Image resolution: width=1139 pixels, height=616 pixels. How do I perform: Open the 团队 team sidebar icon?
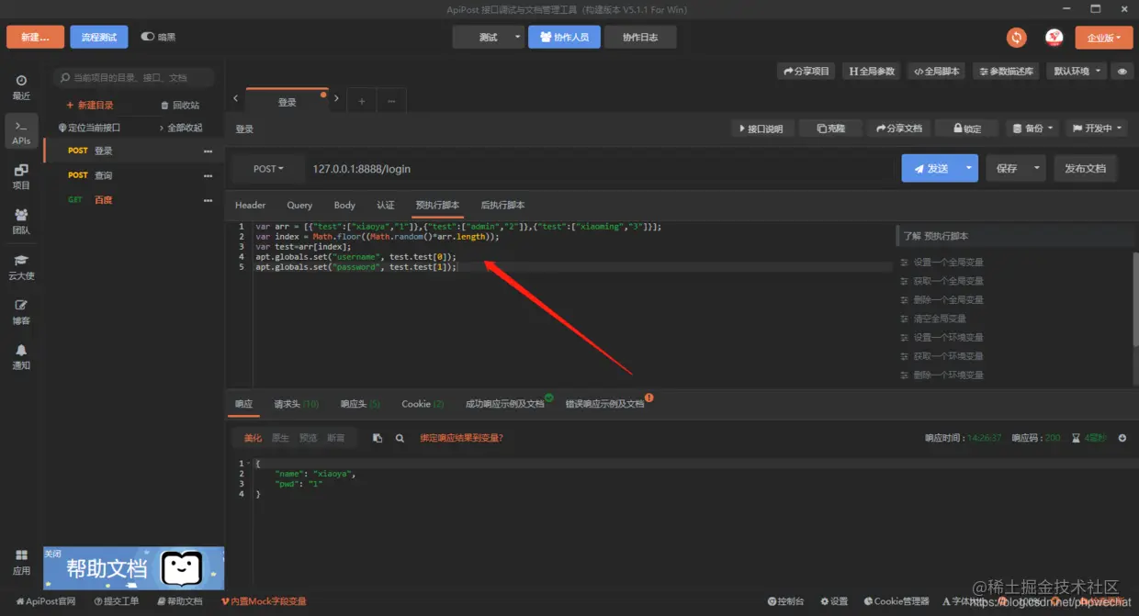click(x=21, y=221)
